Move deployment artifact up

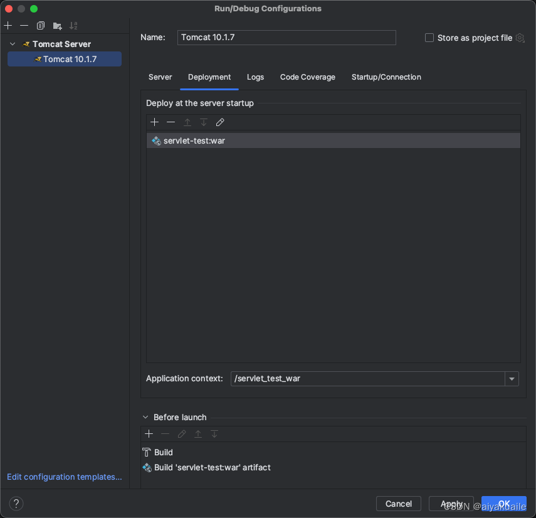pos(187,122)
